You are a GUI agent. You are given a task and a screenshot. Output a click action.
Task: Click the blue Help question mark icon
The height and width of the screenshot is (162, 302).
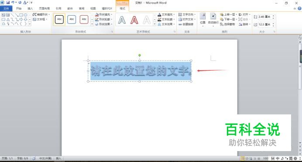(x=299, y=8)
